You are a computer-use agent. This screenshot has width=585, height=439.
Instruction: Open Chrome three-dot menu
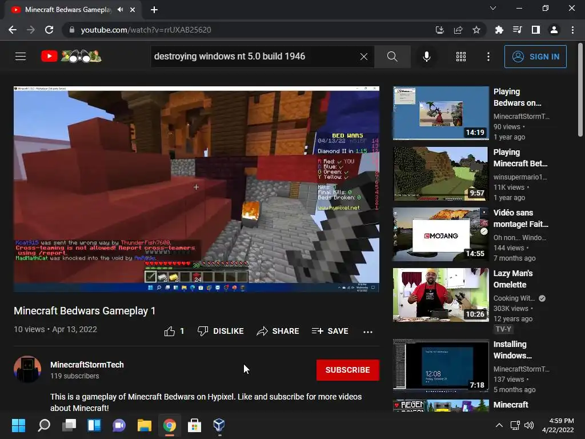click(572, 30)
